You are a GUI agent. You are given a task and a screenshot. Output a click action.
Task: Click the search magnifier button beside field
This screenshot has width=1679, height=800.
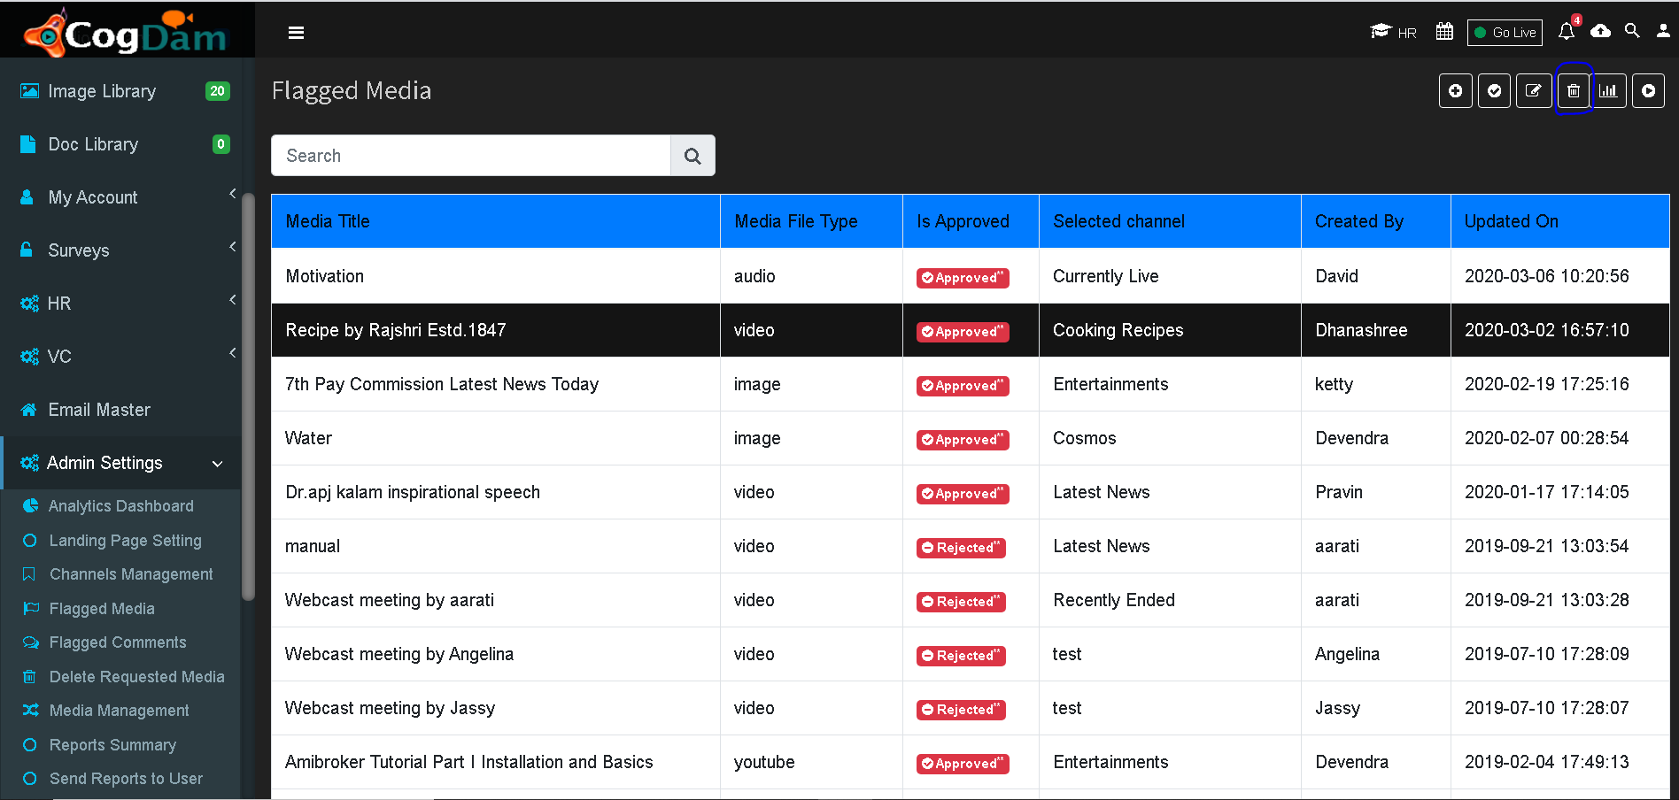click(x=692, y=156)
